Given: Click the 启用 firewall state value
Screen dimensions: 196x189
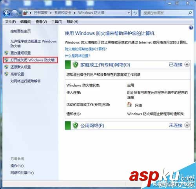Looking at the screenshot, I should [x=131, y=85].
